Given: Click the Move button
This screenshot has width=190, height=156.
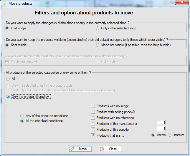Looking at the screenshot, I should click(x=80, y=149).
